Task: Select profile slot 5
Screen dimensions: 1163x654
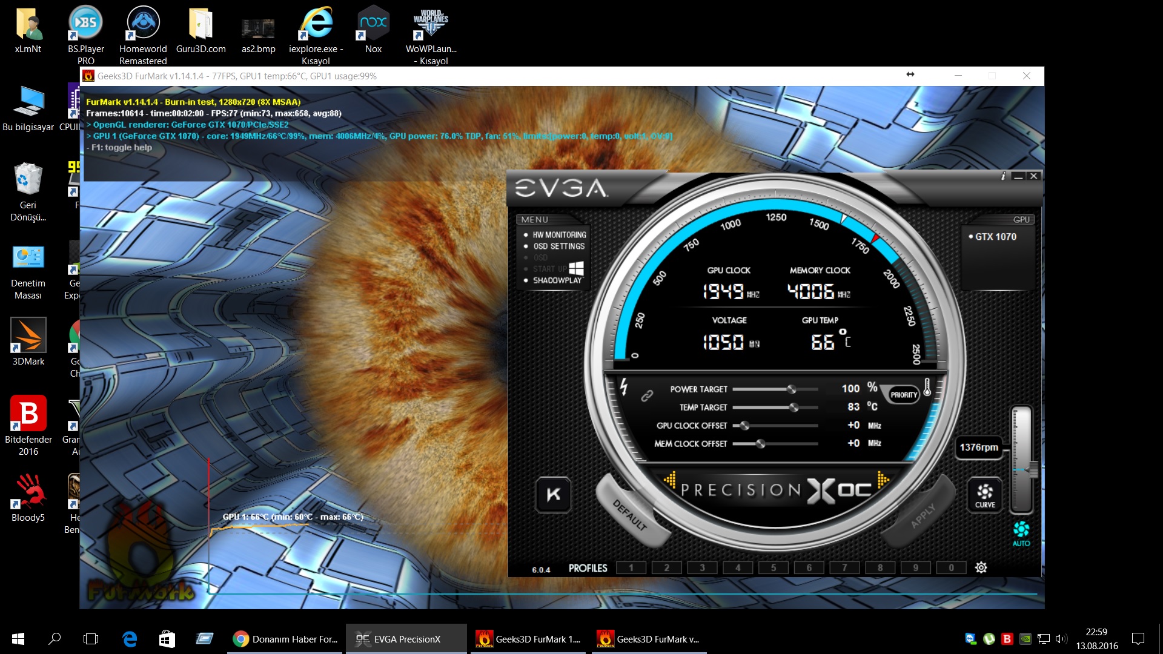Action: pos(774,567)
